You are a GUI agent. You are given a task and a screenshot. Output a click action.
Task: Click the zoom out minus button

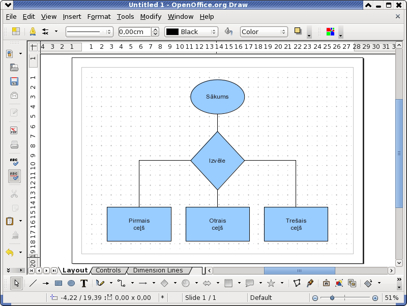315,298
